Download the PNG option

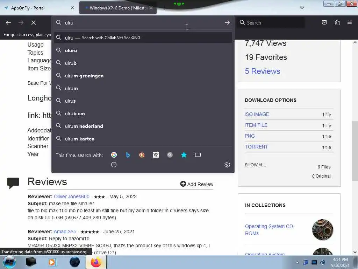(250, 136)
